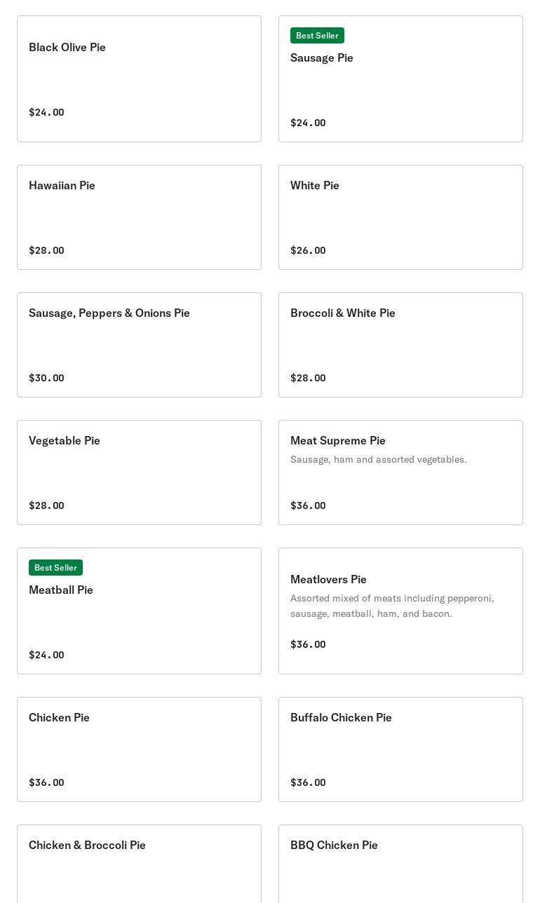Select the Buffalo Chicken Pie card
The height and width of the screenshot is (903, 540).
click(400, 749)
